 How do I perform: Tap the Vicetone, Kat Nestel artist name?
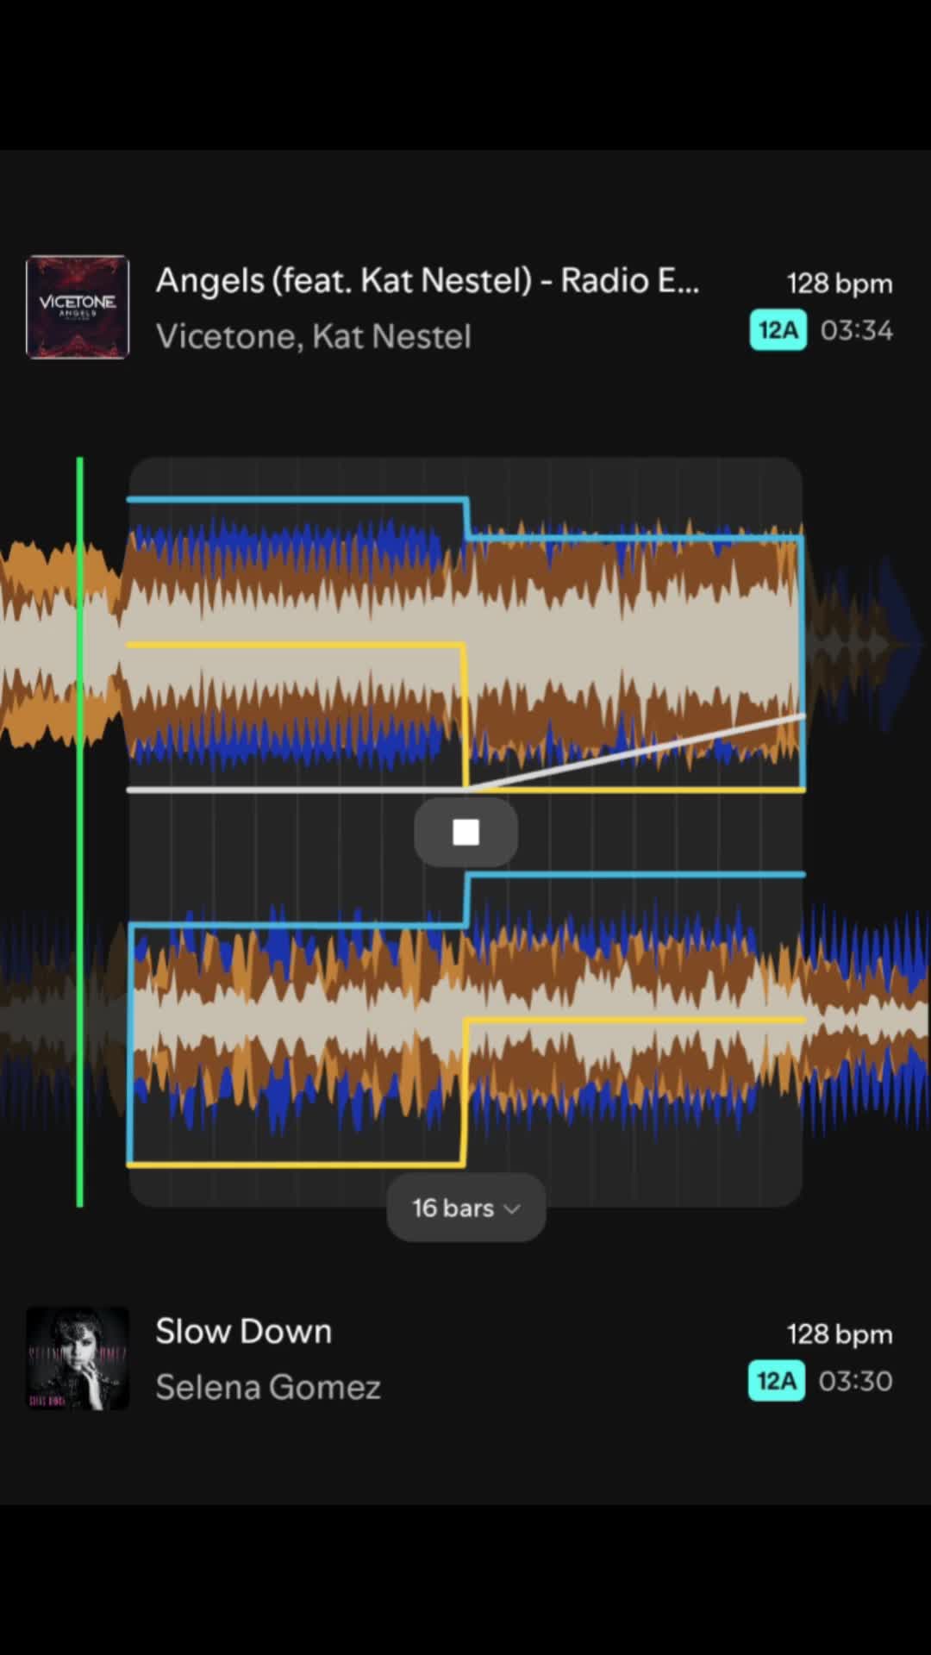pyautogui.click(x=314, y=337)
